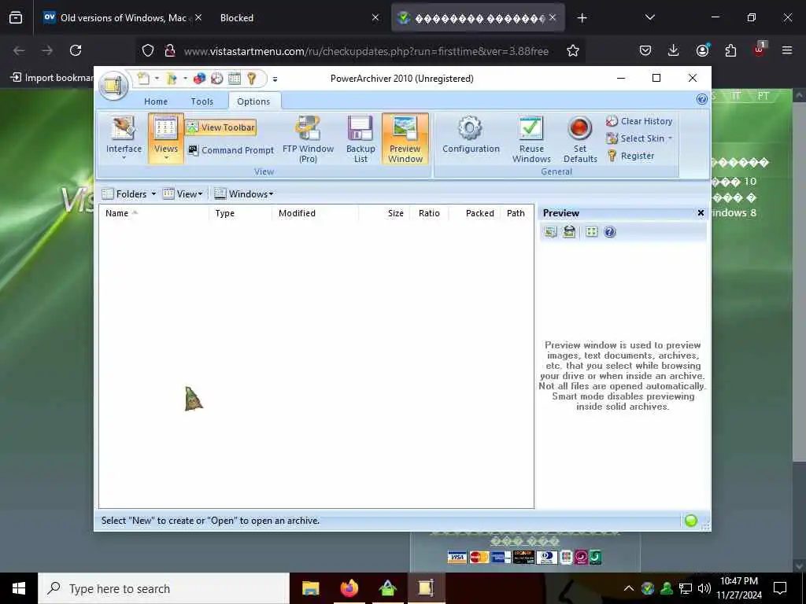Screen dimensions: 806x604
Task: Click the first image icon in Preview toolbar
Action: 550,232
